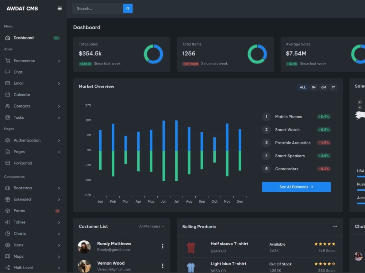Select the 1M time range tab
Viewport: 365px width, 273px height.
314,87
